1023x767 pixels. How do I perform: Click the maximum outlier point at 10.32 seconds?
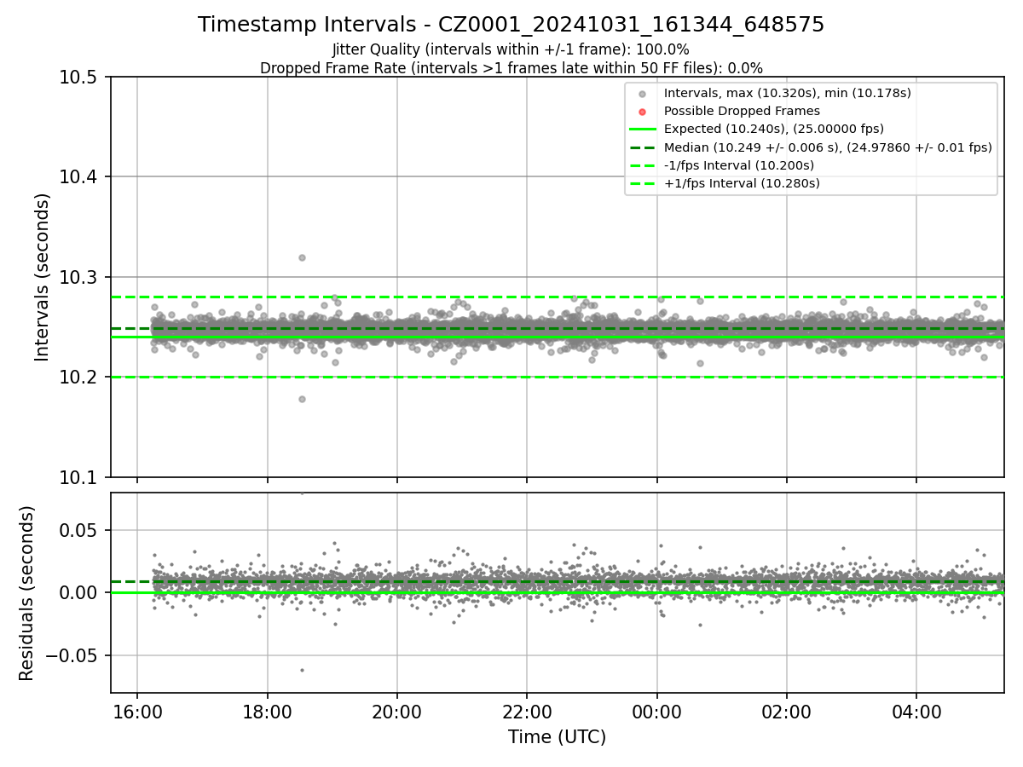pos(302,257)
